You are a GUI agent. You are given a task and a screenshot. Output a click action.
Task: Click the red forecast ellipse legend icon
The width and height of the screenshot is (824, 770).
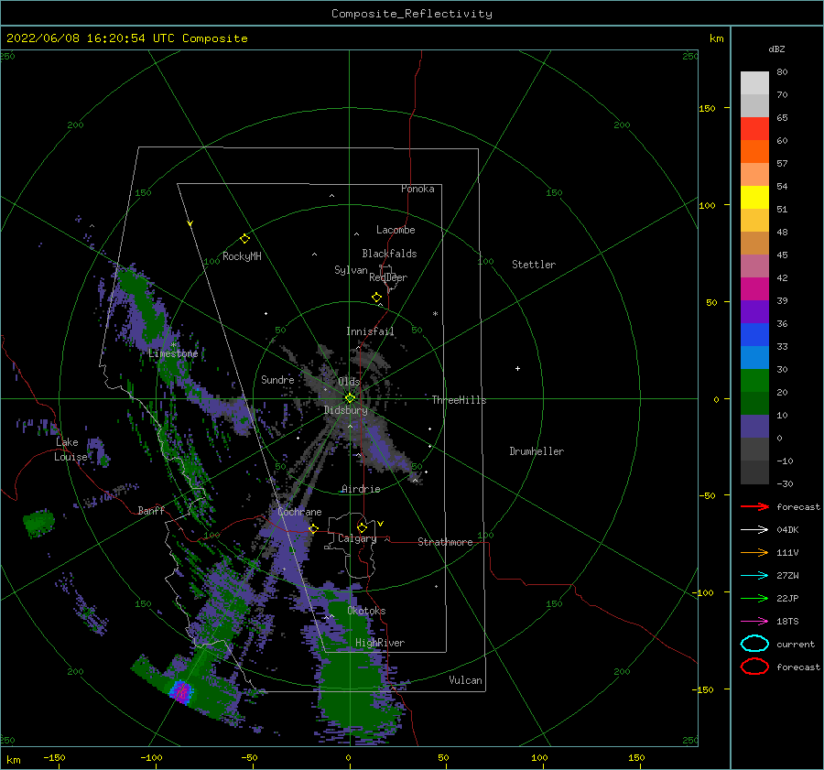pyautogui.click(x=754, y=667)
